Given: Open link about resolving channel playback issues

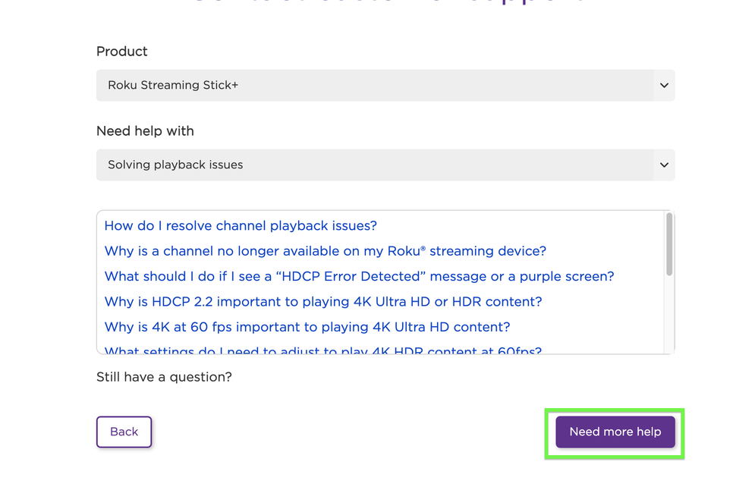Looking at the screenshot, I should click(x=241, y=225).
